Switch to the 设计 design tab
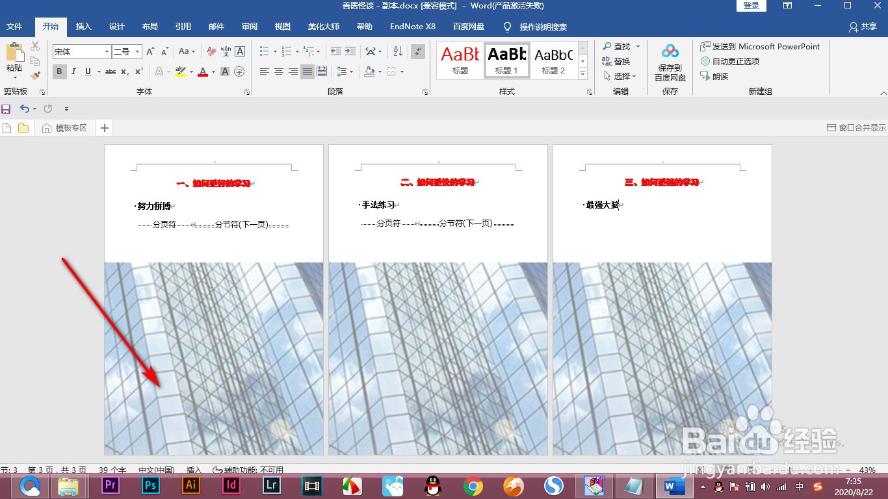888x499 pixels. (117, 27)
